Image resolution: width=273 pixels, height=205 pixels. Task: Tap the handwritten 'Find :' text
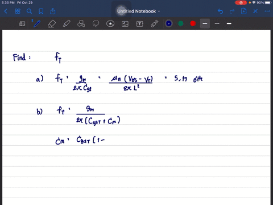click(22, 57)
